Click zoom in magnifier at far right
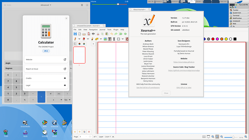Viewport: 249px width, 140px height. 246,137
